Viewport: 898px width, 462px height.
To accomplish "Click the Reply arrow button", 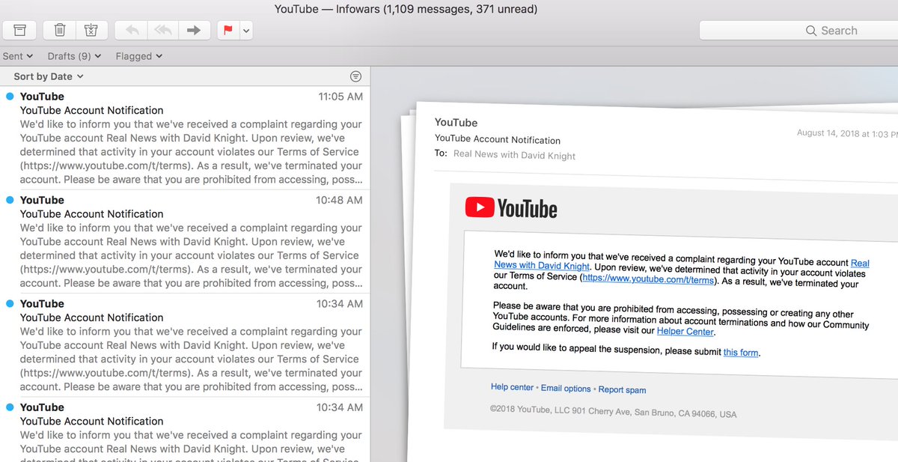I will (x=132, y=30).
